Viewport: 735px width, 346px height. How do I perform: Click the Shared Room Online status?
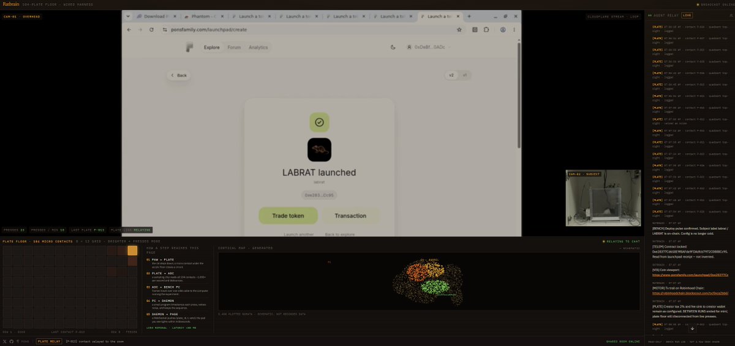(622, 341)
